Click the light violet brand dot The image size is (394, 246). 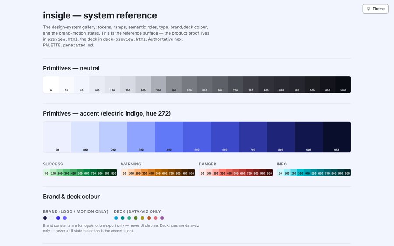pos(65,218)
